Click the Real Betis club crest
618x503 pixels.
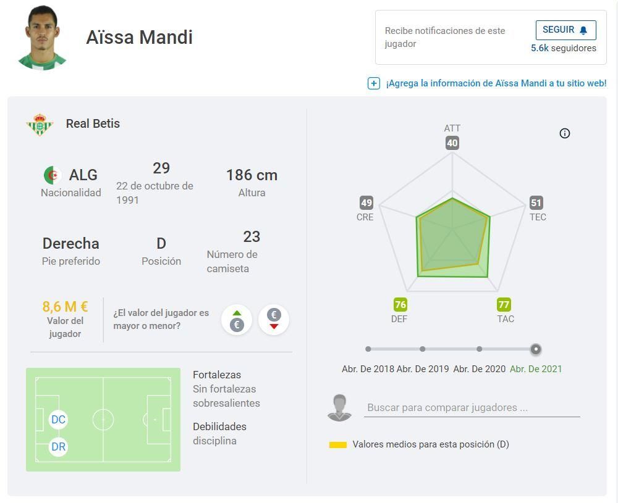pos(40,124)
